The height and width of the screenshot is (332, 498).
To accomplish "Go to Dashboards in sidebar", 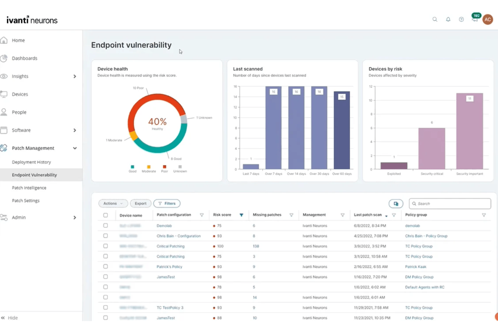I will (25, 58).
